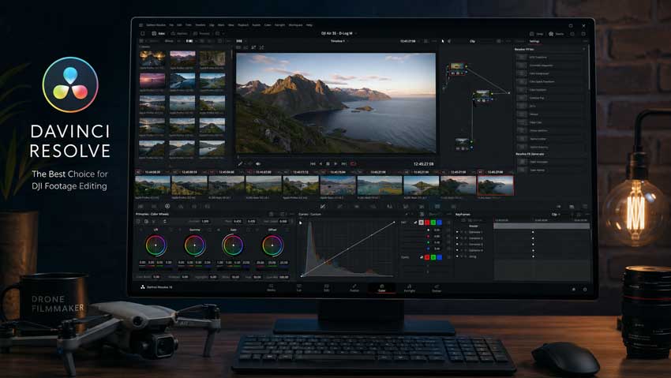Click the Lift color wheel center
Screen dimensions: 671x378
pos(156,245)
